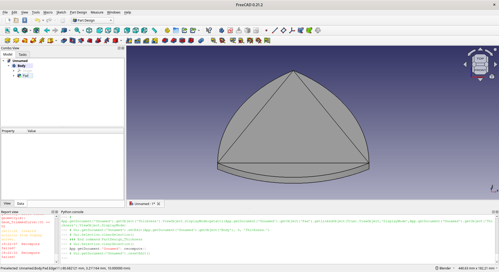
Task: Click the Create Clone sheep icon
Action: coord(318,30)
